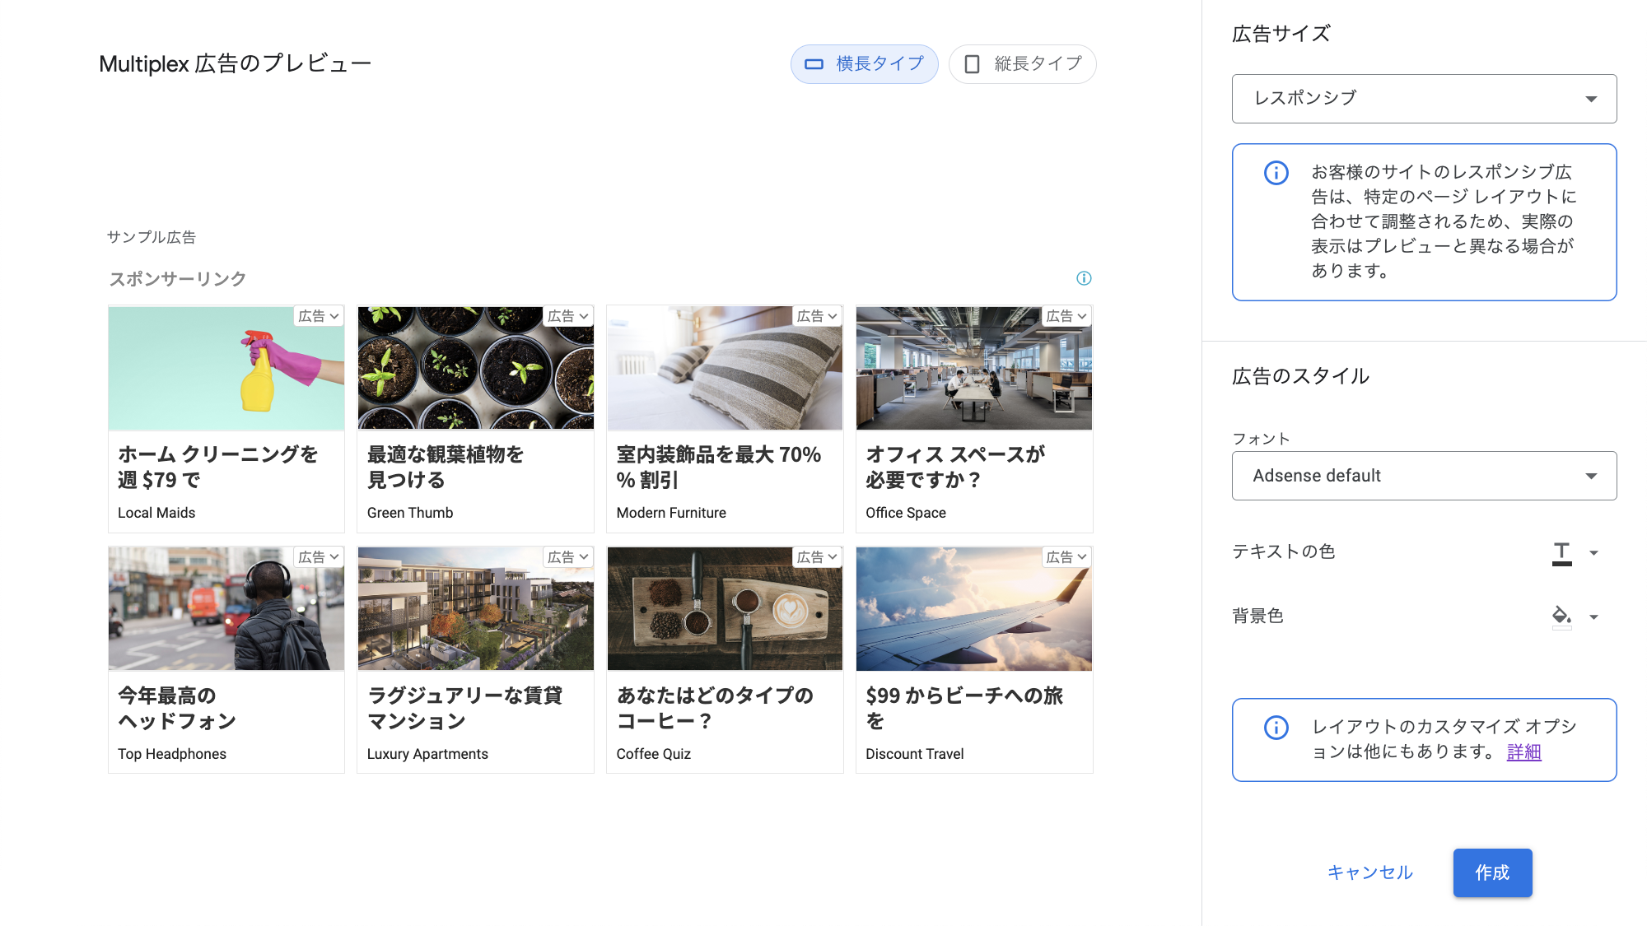This screenshot has height=926, width=1647.
Task: Open the レスポンシブ ad size dropdown
Action: (1424, 99)
